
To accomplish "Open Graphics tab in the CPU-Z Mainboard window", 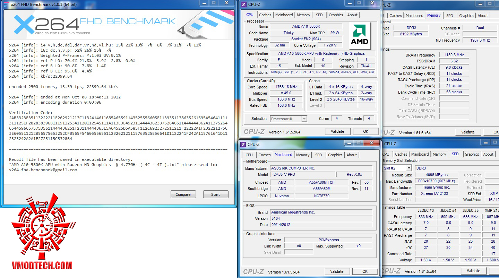I will pyautogui.click(x=335, y=155).
